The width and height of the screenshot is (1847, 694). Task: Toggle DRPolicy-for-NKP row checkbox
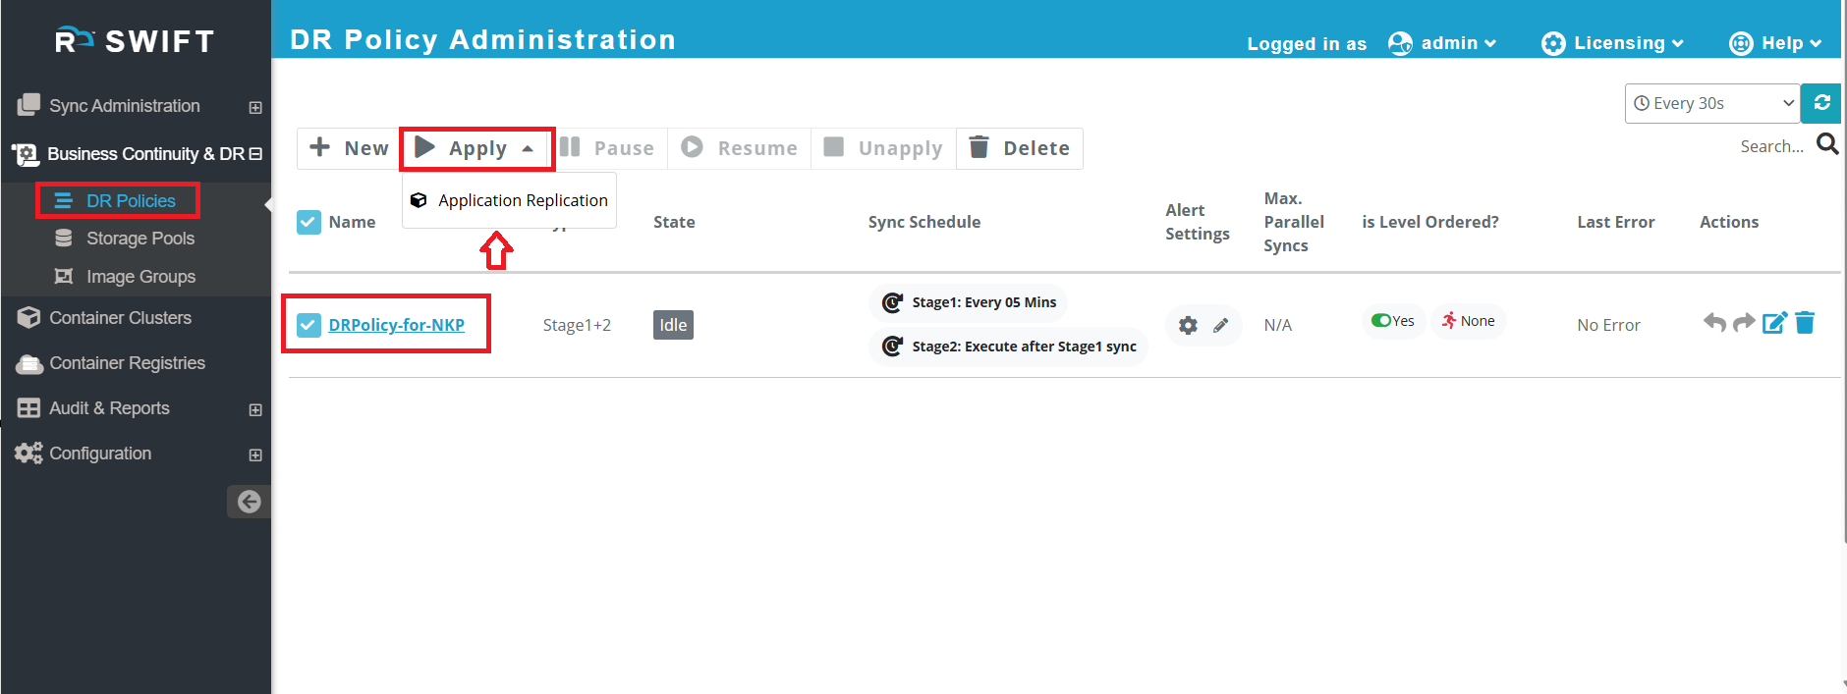point(308,325)
